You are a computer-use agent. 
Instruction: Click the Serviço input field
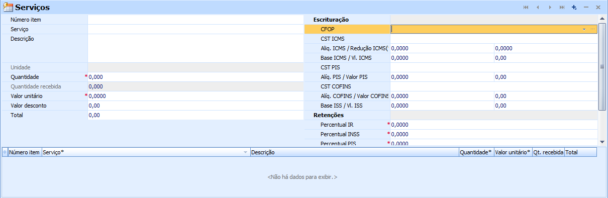point(195,29)
